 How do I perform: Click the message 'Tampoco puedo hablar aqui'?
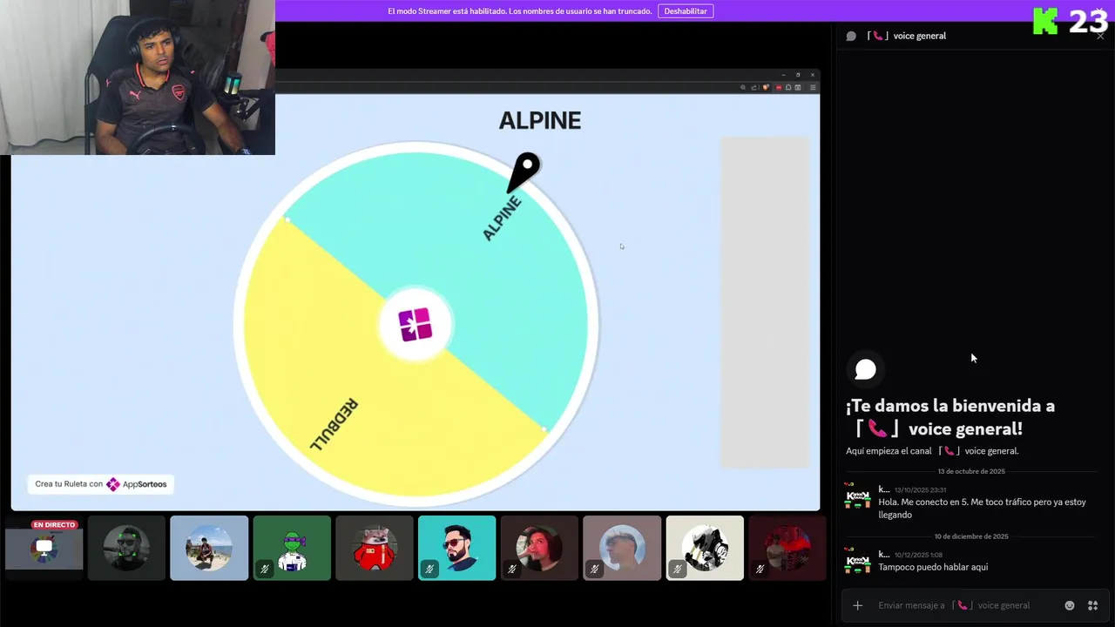933,567
